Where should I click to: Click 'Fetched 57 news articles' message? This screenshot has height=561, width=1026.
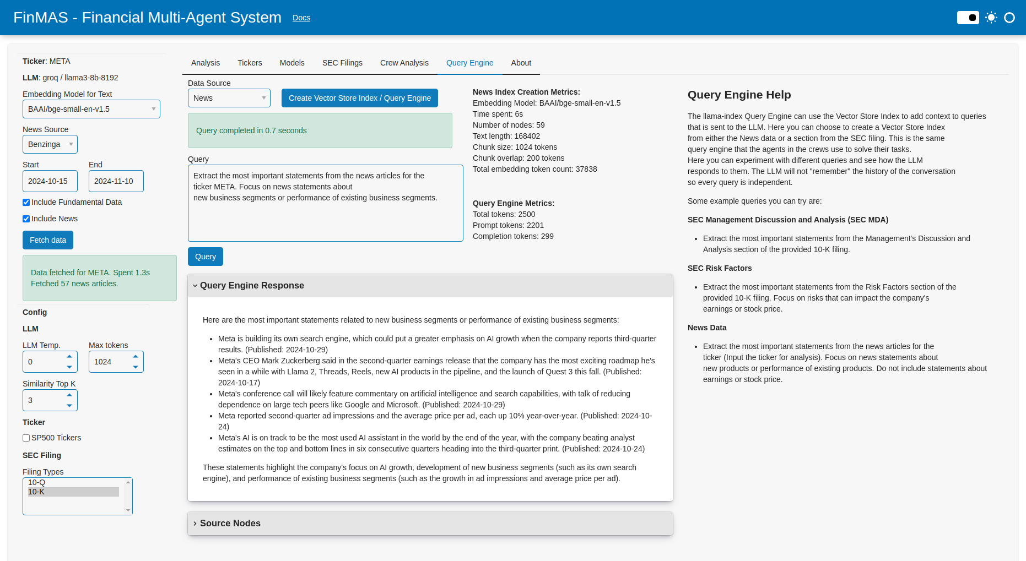[74, 284]
